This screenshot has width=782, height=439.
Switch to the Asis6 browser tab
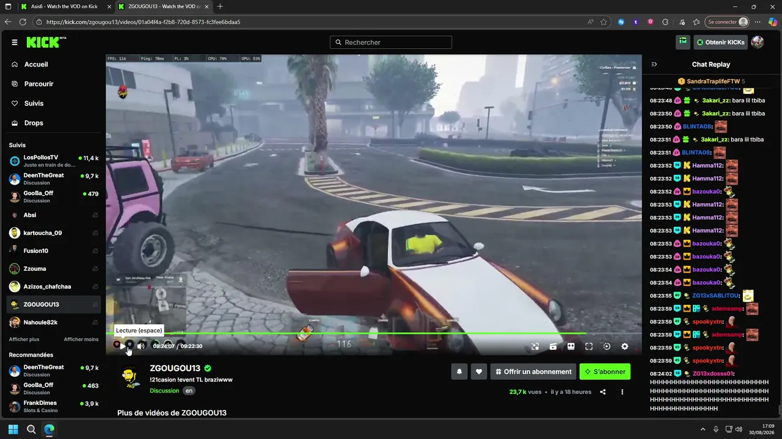pyautogui.click(x=64, y=7)
